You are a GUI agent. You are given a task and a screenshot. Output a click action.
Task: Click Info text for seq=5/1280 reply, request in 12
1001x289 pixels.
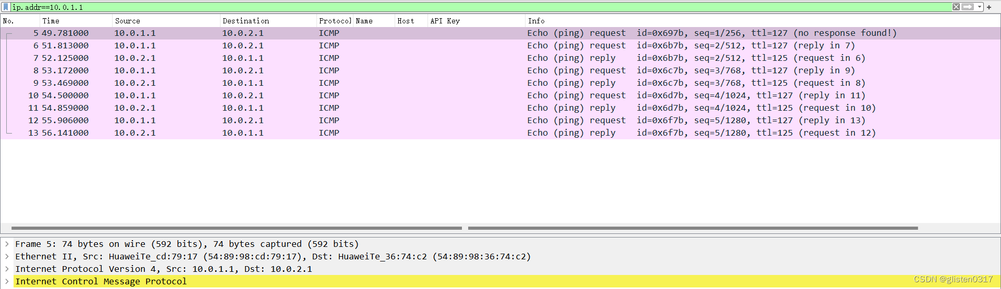pos(701,133)
